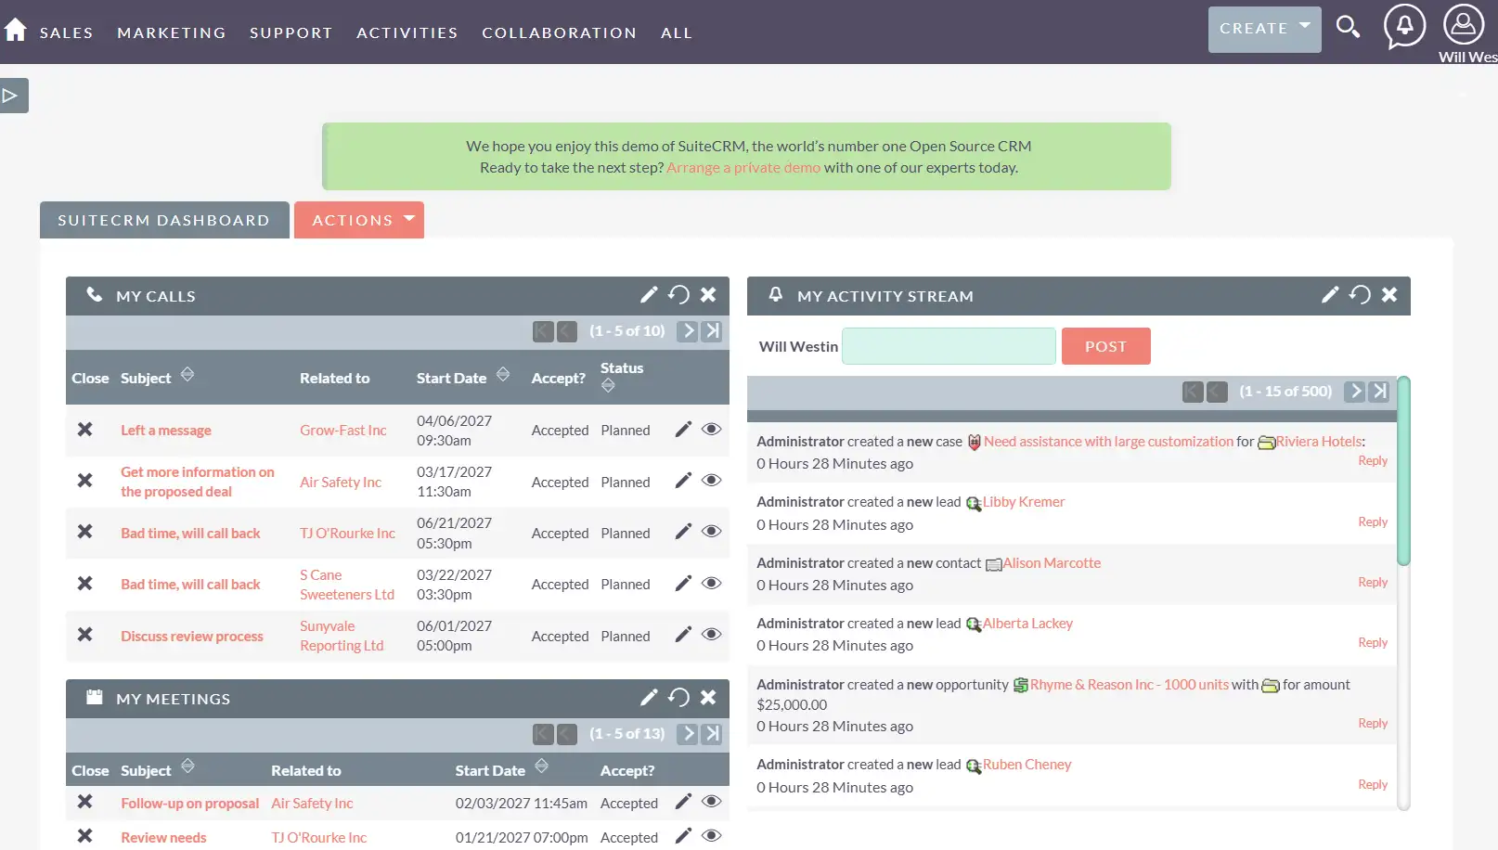The height and width of the screenshot is (850, 1498).
Task: Jump to last page of My Calls
Action: (x=712, y=331)
